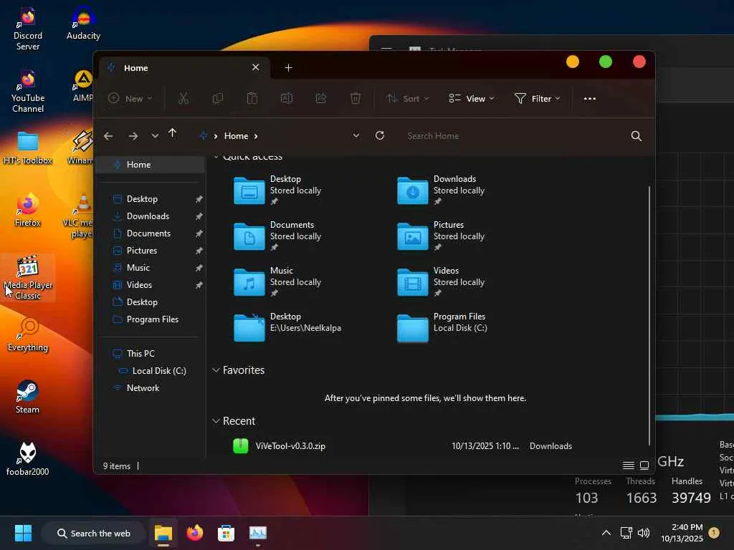Select the Everything desktop icon
Screen dimensions: 734x550
pos(27,334)
